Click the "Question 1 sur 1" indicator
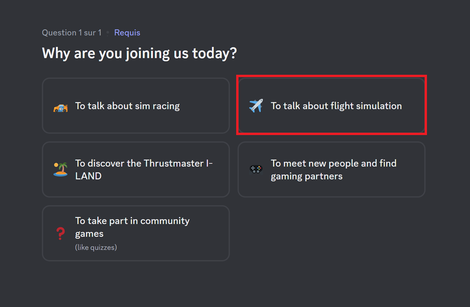 click(x=72, y=33)
